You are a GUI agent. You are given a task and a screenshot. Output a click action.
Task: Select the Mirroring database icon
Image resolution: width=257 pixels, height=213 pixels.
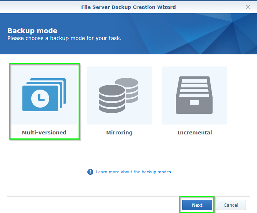coord(118,95)
